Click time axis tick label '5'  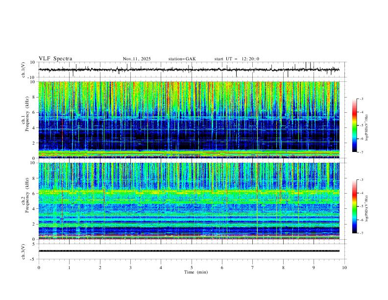click(x=192, y=268)
